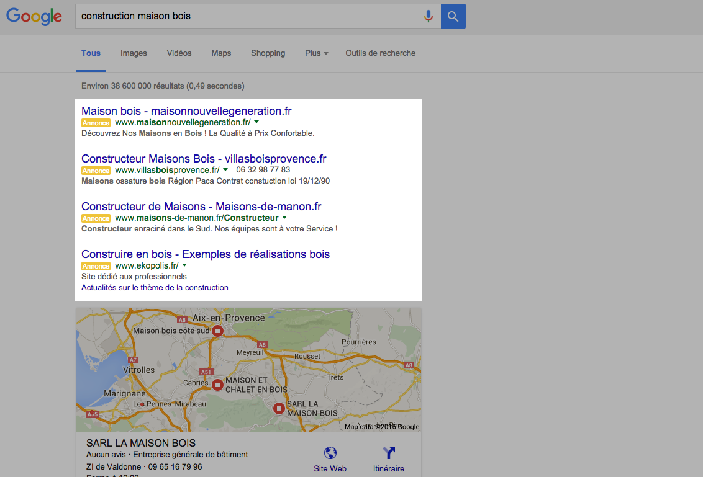This screenshot has height=477, width=703.
Task: Click Annonce badge of maisonnouvellegeneration ad
Action: [x=96, y=123]
